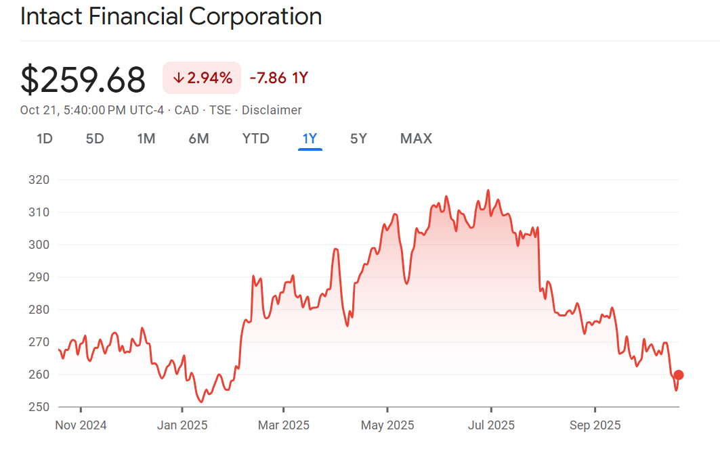Choose the YTD range tab

[x=256, y=139]
